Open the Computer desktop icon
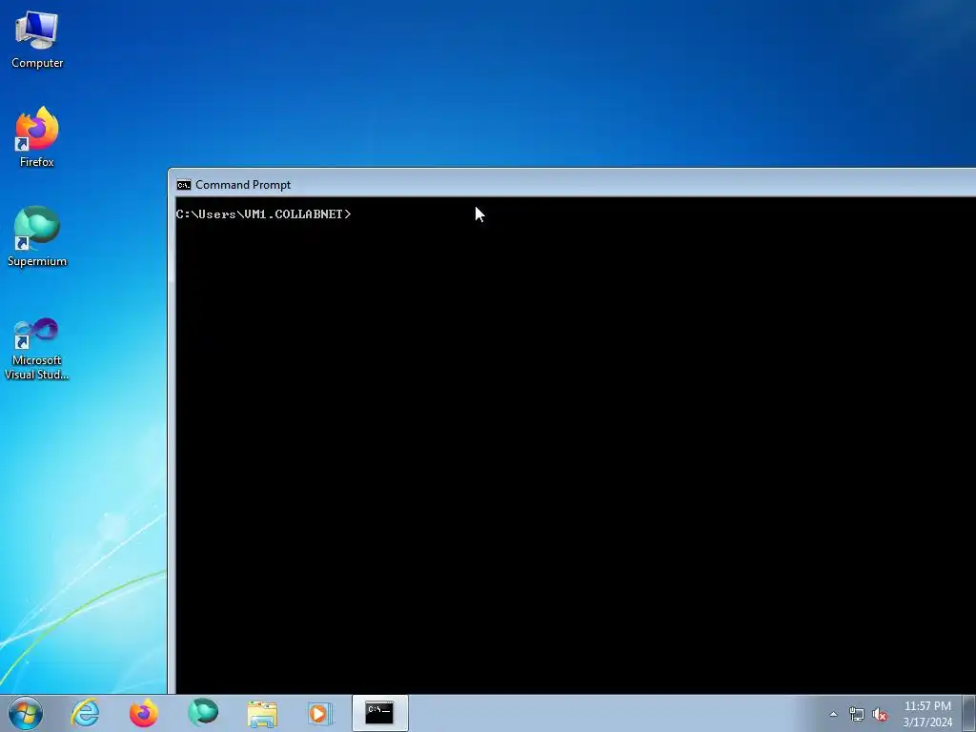This screenshot has height=732, width=976. pyautogui.click(x=37, y=40)
